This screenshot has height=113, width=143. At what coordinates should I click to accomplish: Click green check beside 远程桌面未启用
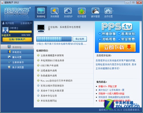point(38,70)
